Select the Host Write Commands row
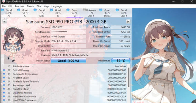The image size is (196, 103). coord(65,100)
